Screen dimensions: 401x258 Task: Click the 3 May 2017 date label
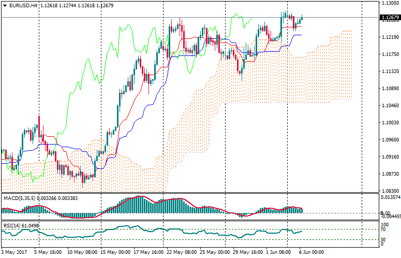[x=14, y=252]
